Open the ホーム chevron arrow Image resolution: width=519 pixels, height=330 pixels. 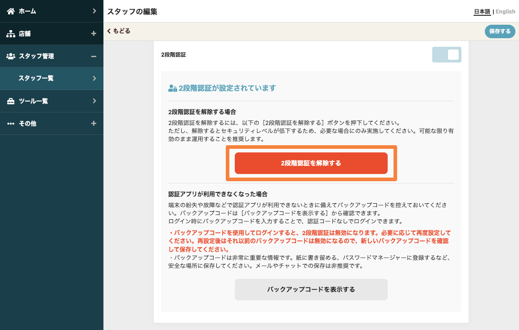(x=94, y=11)
